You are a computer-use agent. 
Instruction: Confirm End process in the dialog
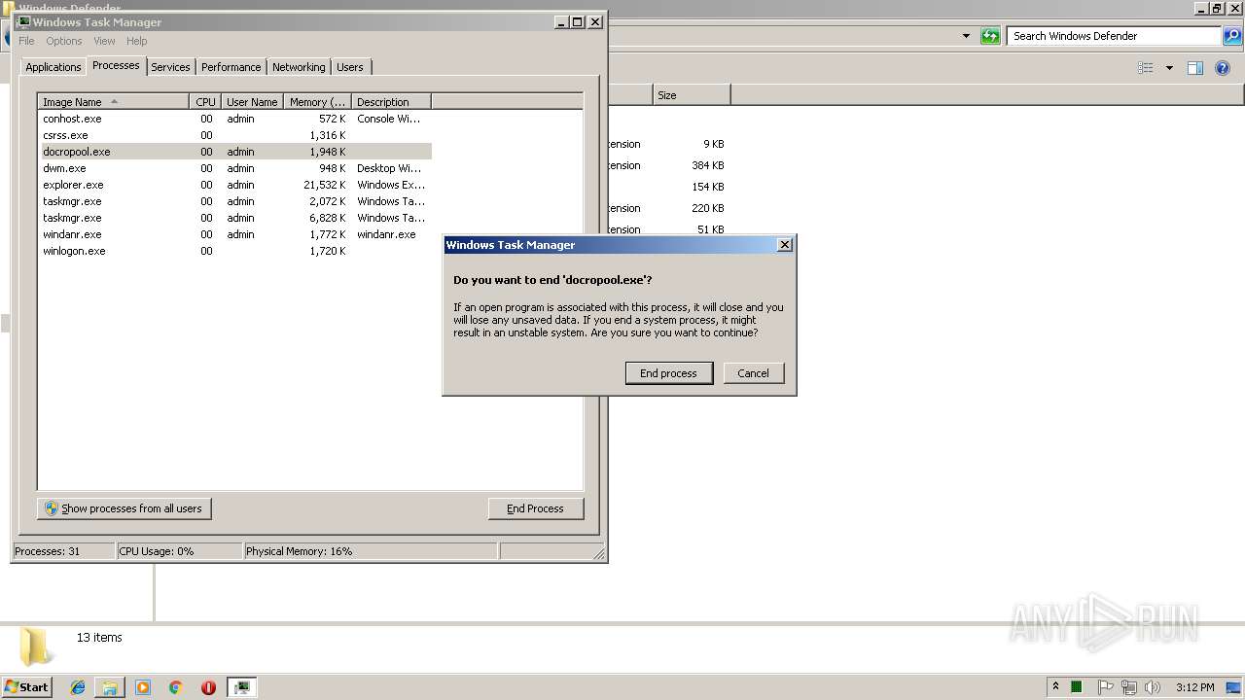pyautogui.click(x=668, y=373)
